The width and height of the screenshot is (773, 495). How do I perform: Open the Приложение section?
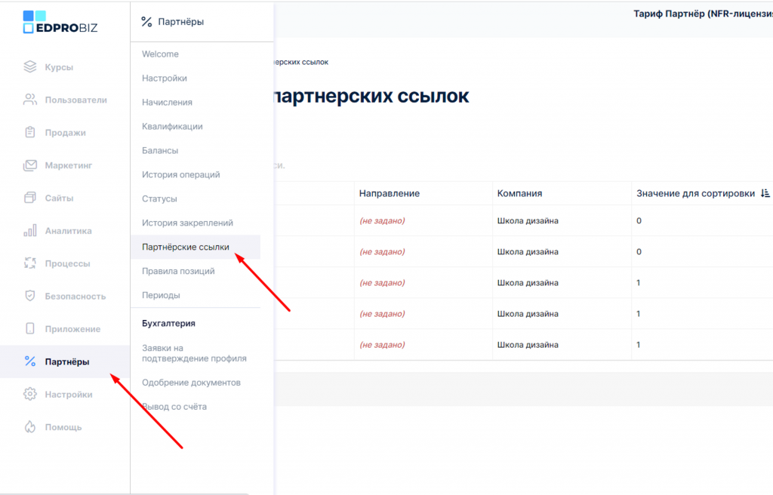(72, 329)
